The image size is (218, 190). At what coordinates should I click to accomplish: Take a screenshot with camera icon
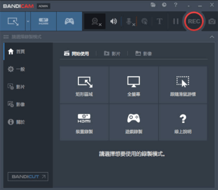[212, 21]
